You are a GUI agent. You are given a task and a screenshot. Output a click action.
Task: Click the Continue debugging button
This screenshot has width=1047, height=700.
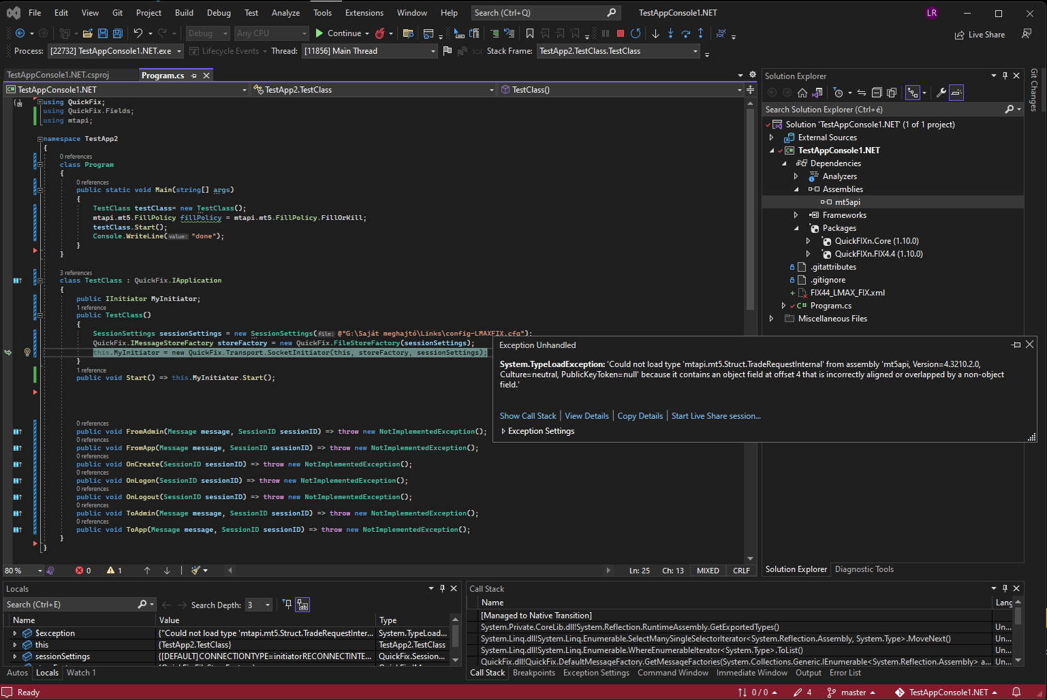pos(338,33)
